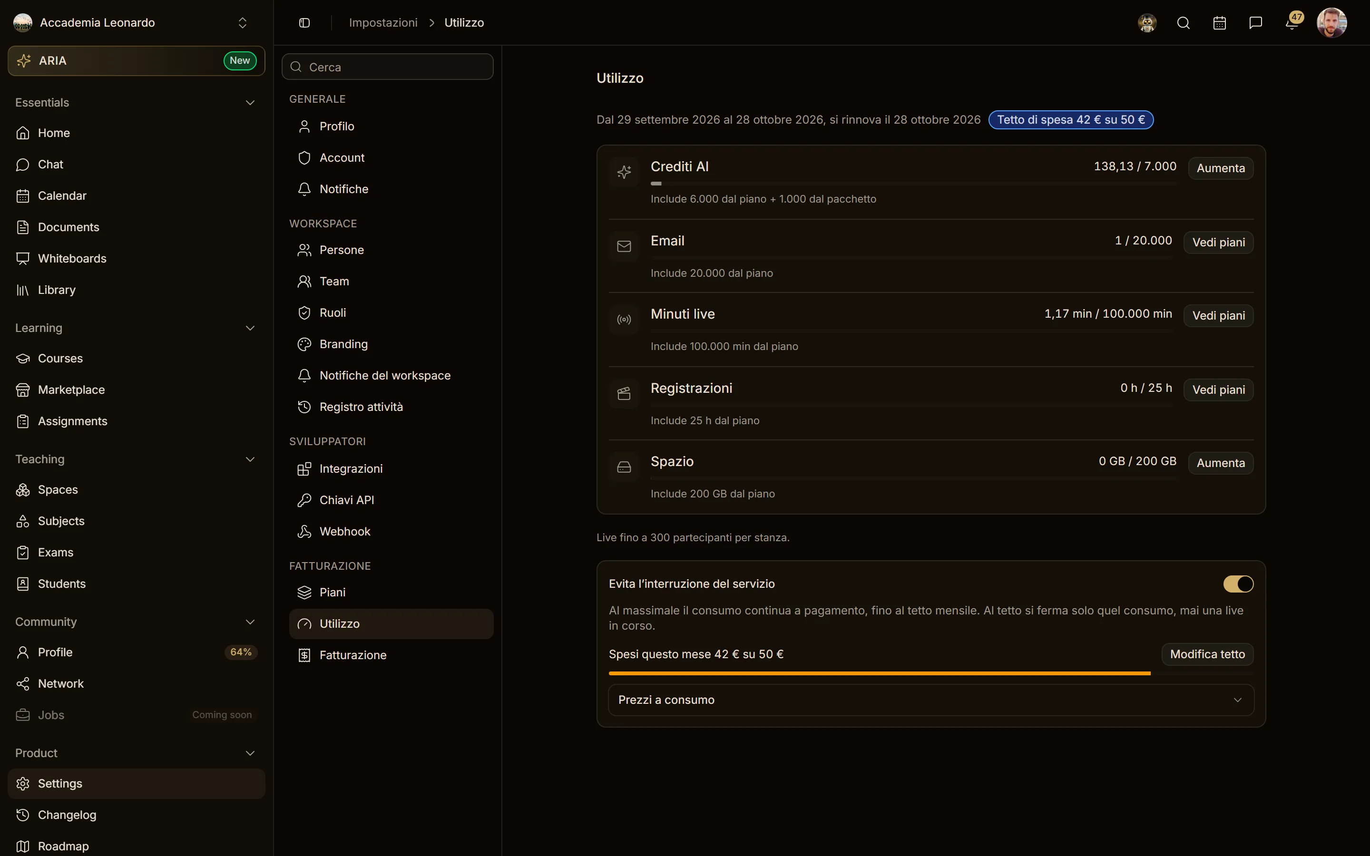Image resolution: width=1370 pixels, height=856 pixels.
Task: Open ARIA assistant
Action: (x=137, y=60)
